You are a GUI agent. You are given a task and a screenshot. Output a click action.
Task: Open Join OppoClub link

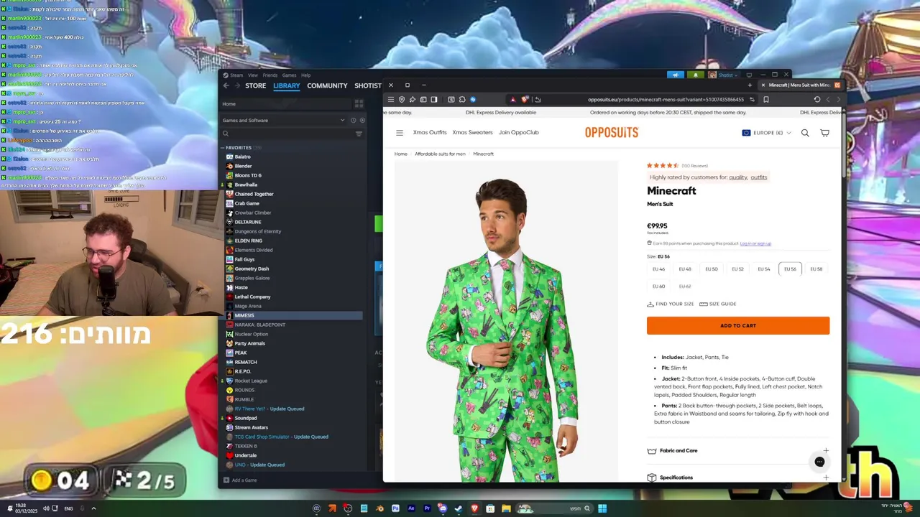click(518, 133)
